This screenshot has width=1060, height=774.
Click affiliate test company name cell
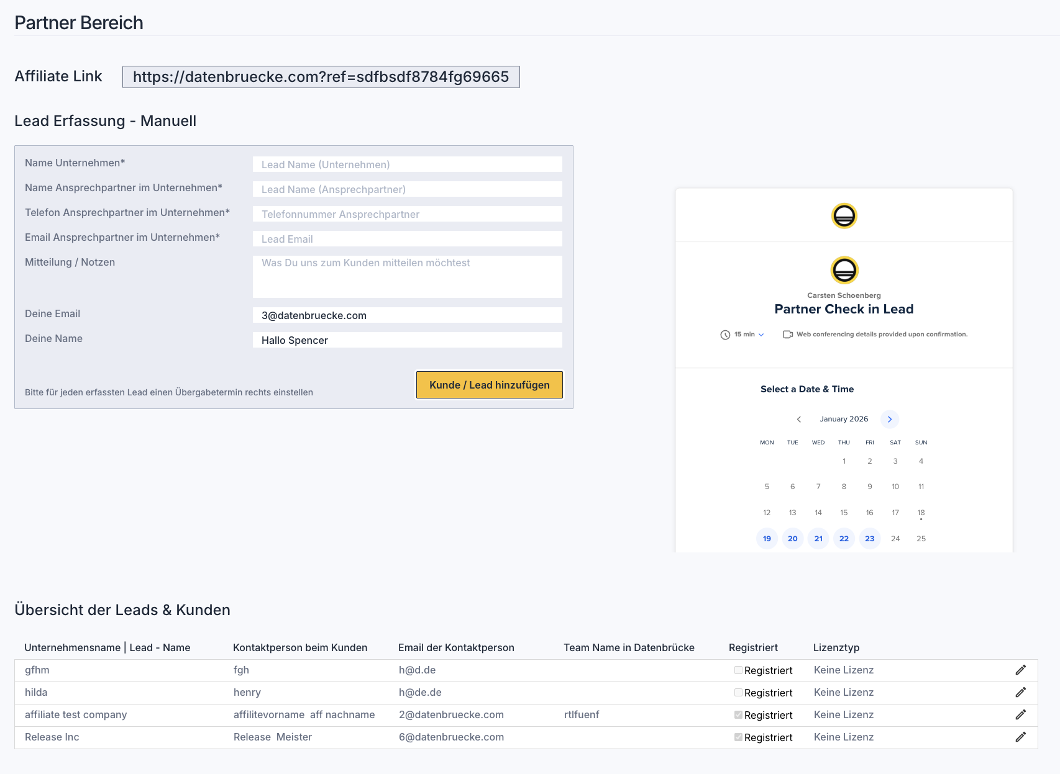(x=76, y=714)
